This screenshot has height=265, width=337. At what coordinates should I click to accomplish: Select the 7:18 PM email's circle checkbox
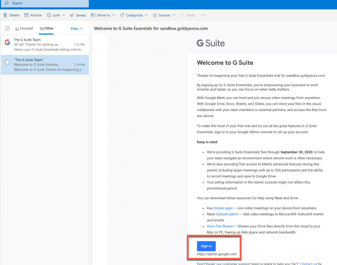click(7, 62)
